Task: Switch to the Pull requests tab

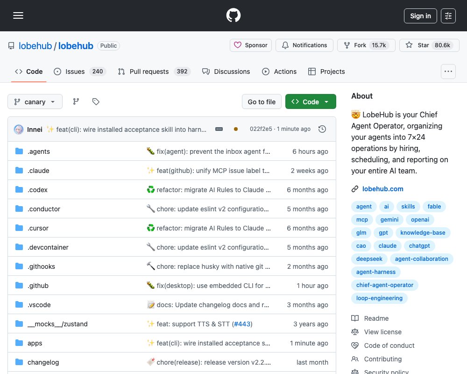Action: 154,72
